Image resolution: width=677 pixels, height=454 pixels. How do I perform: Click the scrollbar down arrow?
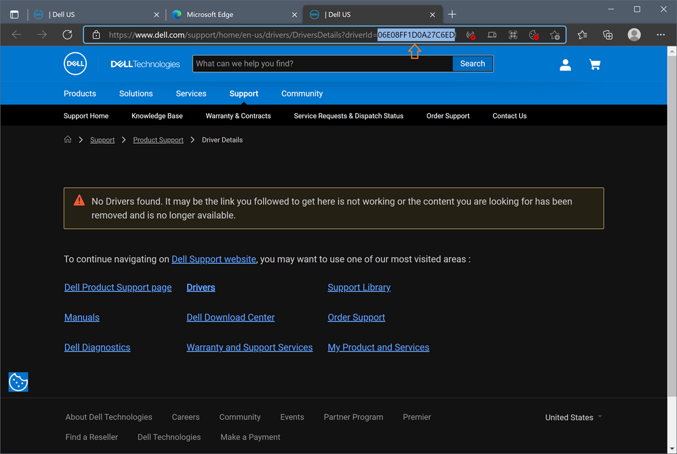(672, 449)
